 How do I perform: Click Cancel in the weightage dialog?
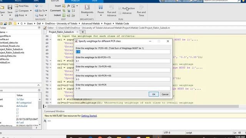[165, 94]
